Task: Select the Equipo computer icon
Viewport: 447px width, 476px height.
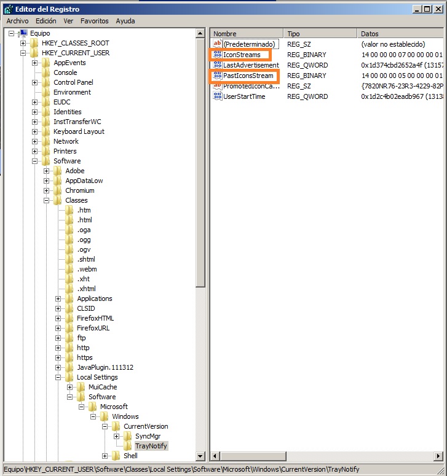Action: tap(23, 33)
